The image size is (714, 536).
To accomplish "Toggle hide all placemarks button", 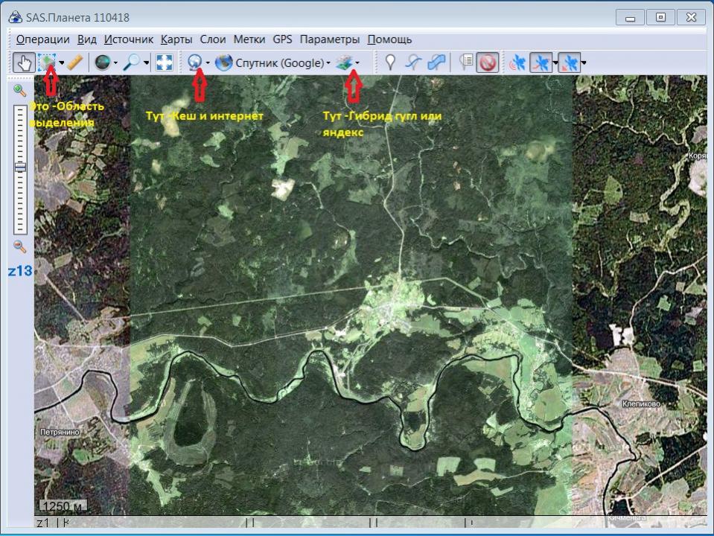I will [x=487, y=63].
